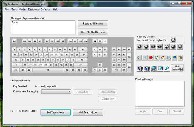Click the yellow folder specialty icon
194x127 pixels.
coord(181,58)
